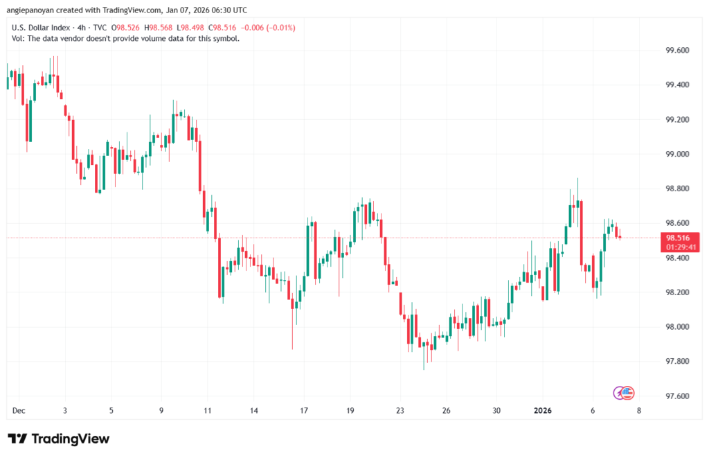Click the U.S. flag economic event icon

click(x=627, y=393)
